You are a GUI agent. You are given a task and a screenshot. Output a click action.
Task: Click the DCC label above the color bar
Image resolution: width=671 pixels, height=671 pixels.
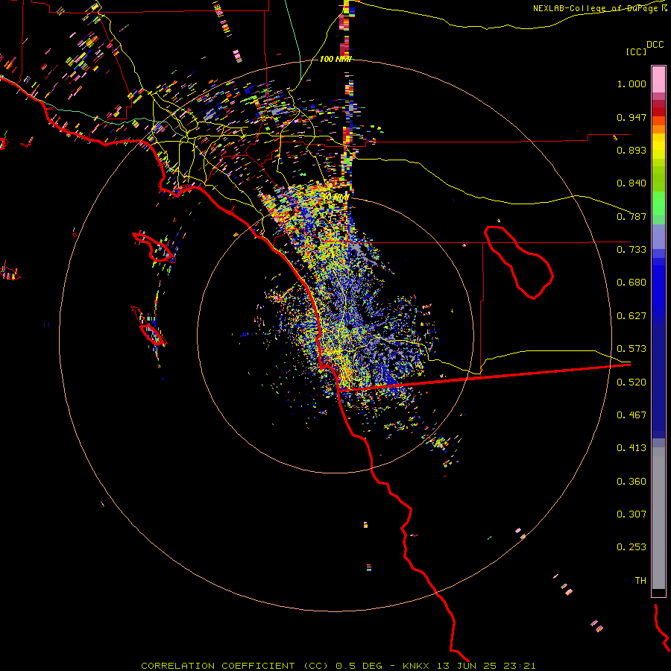(655, 45)
